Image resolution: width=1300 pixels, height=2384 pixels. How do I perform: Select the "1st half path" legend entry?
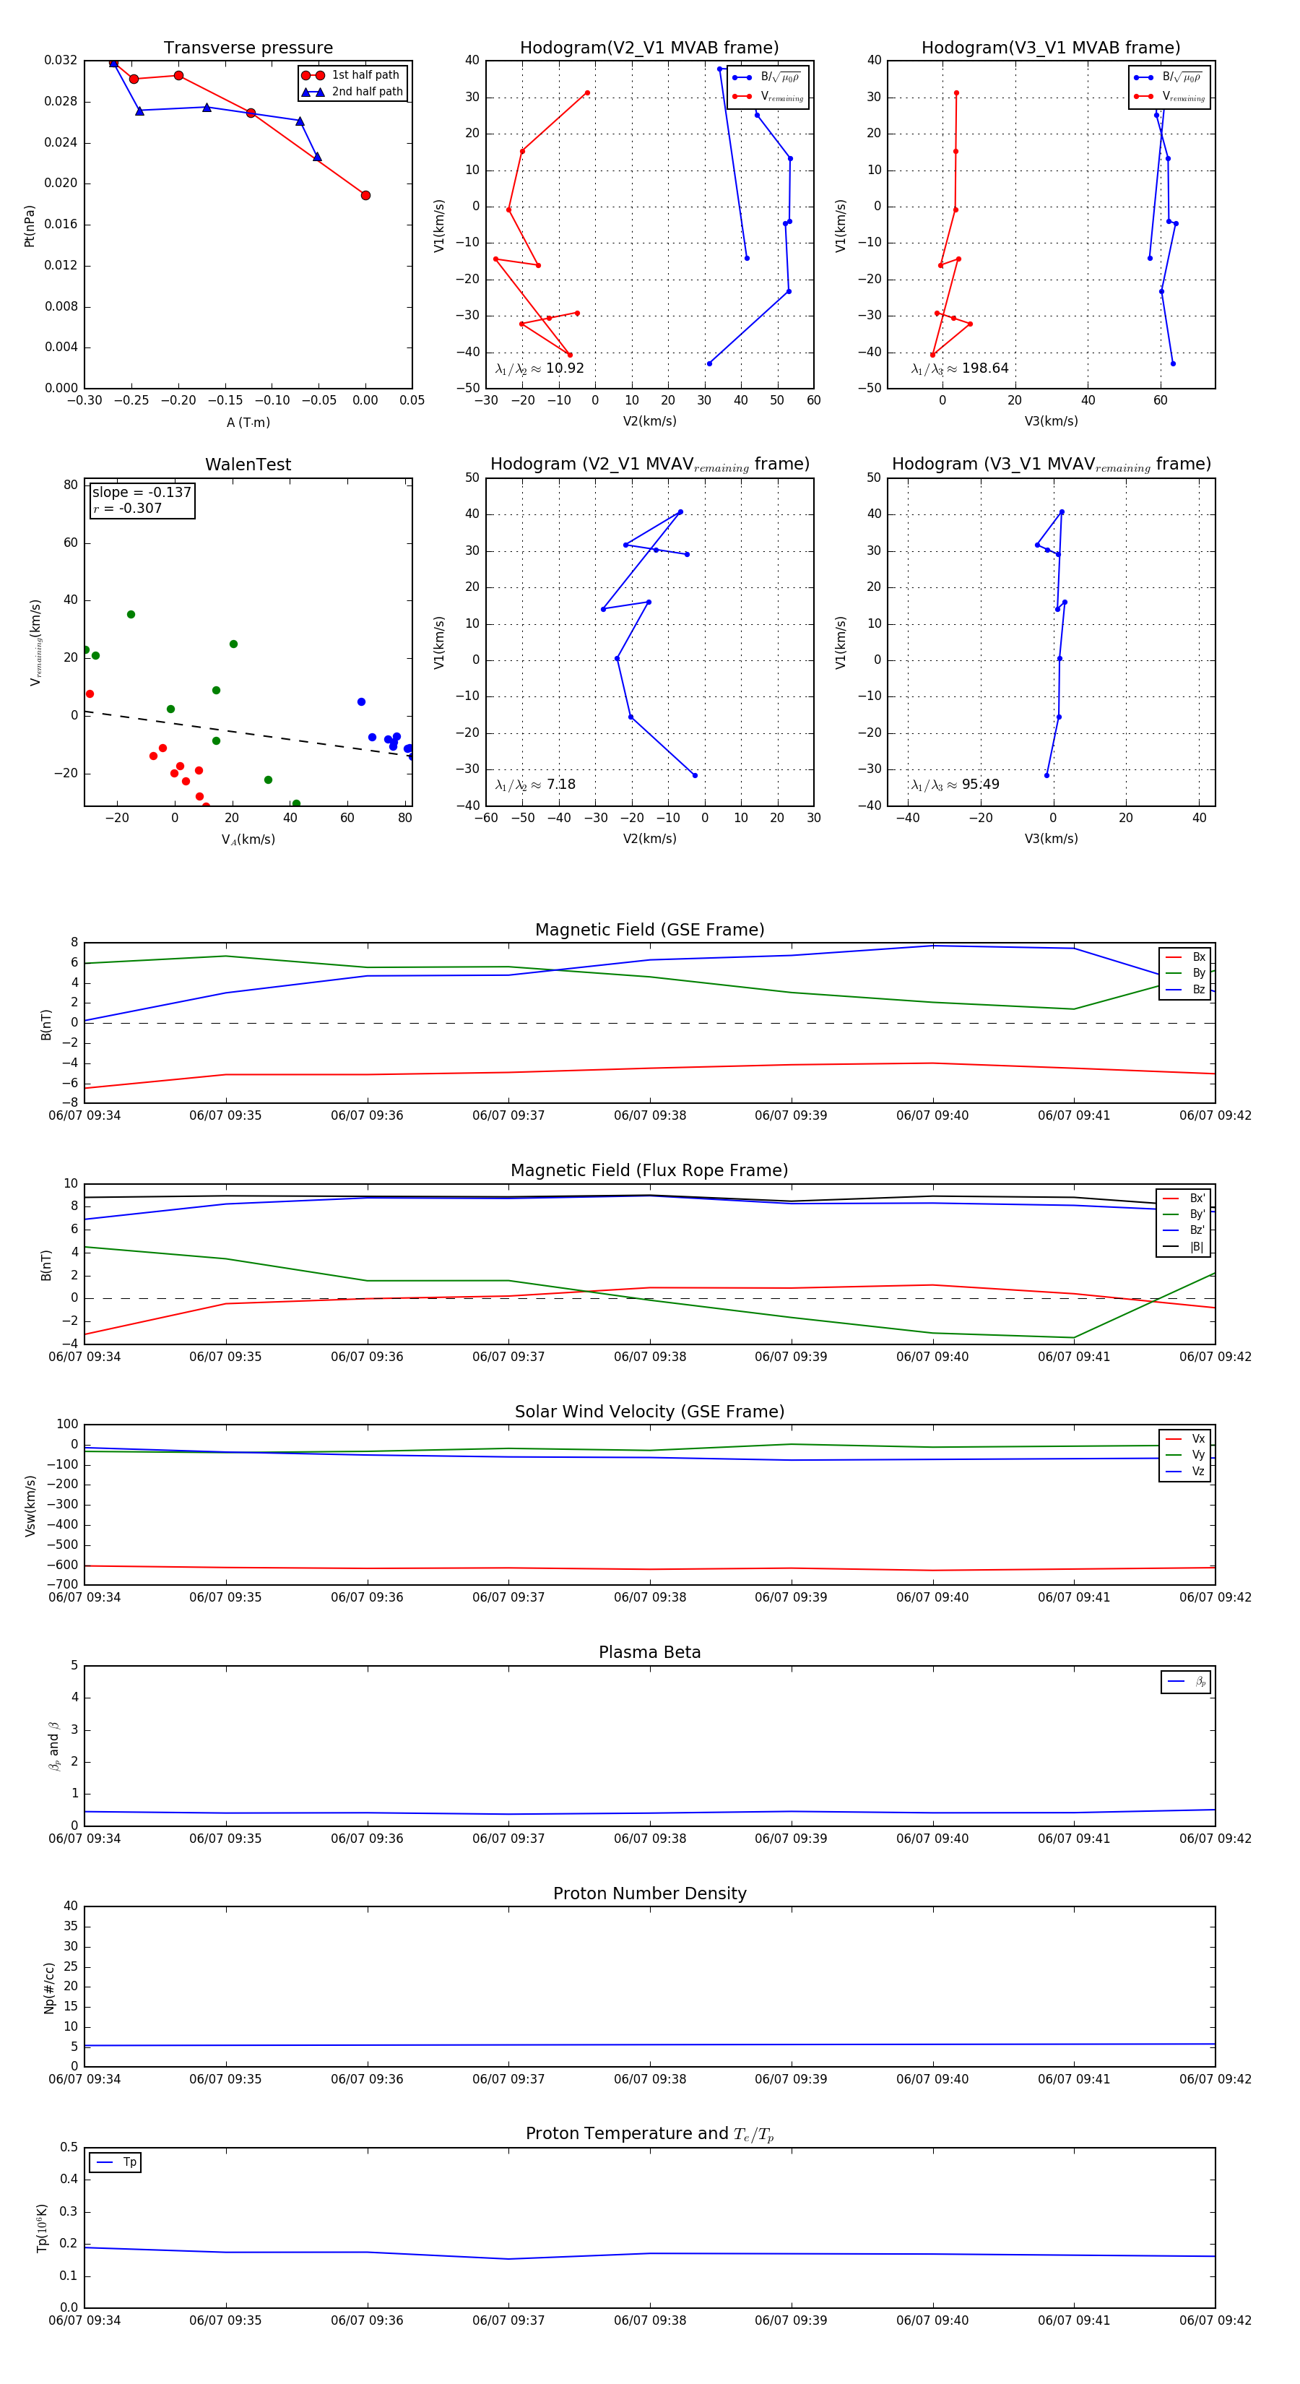point(352,75)
